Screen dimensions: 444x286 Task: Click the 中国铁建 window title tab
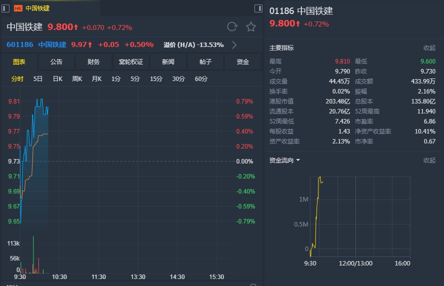(x=37, y=8)
